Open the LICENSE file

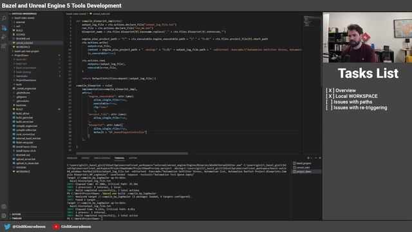21,34
